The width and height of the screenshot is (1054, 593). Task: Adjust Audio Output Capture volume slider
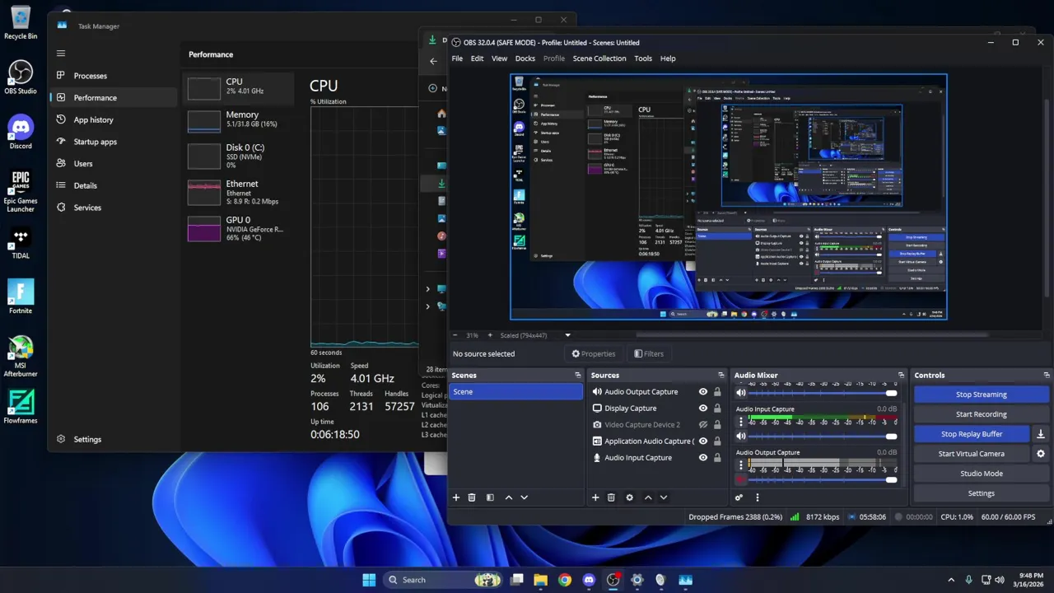pyautogui.click(x=823, y=479)
